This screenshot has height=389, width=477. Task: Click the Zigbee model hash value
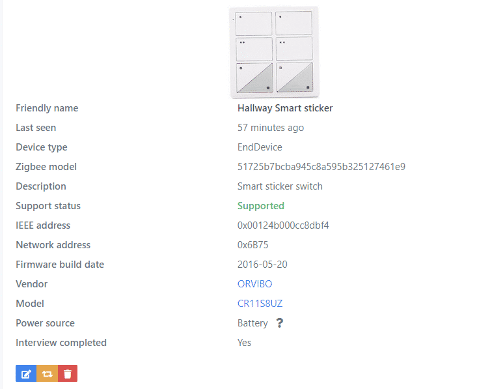pos(321,167)
